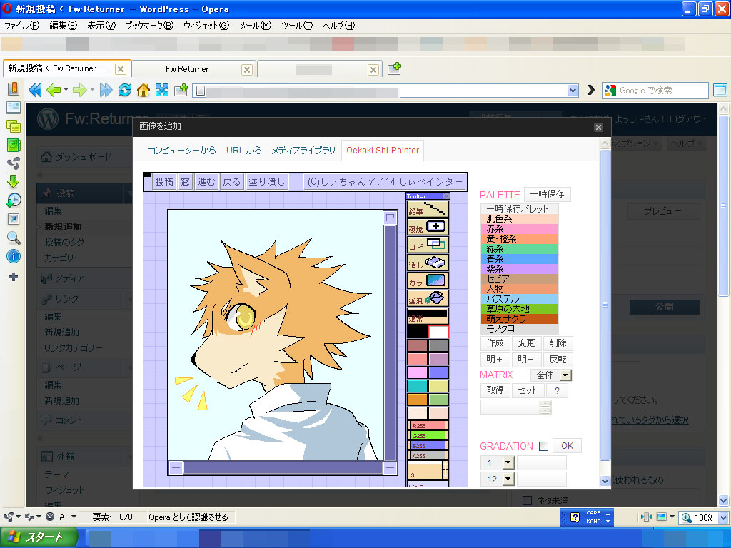This screenshot has width=731, height=548.
Task: Select the 覆隠 masking tool
Action: 429,226
